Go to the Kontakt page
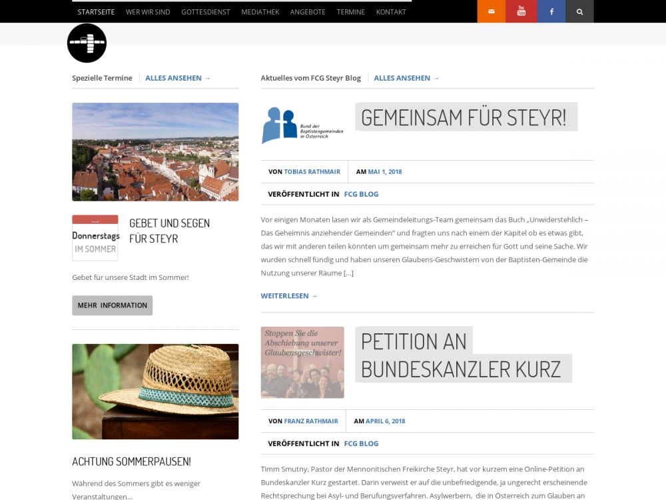Screen dimensions: 666x500 click(x=391, y=12)
